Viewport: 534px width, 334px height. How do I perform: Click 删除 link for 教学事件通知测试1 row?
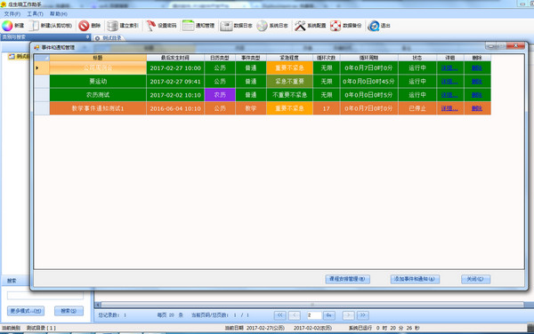tap(477, 108)
